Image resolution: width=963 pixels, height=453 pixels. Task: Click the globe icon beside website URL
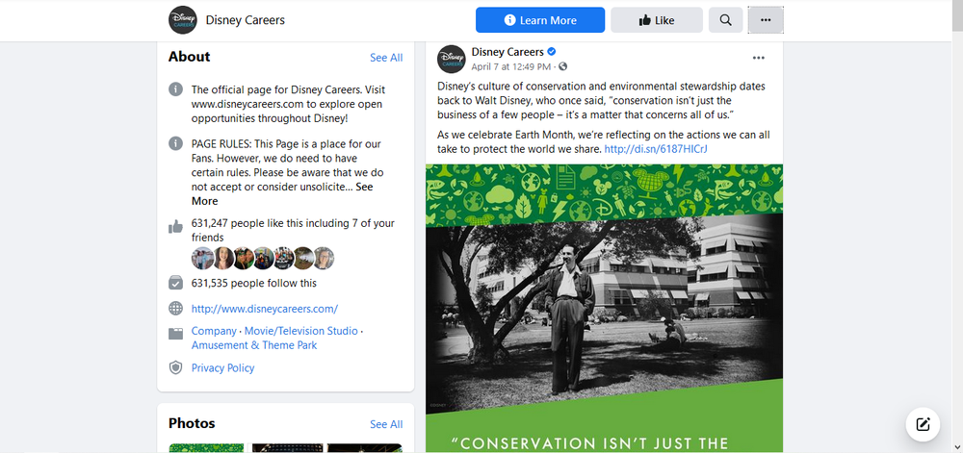[175, 309]
